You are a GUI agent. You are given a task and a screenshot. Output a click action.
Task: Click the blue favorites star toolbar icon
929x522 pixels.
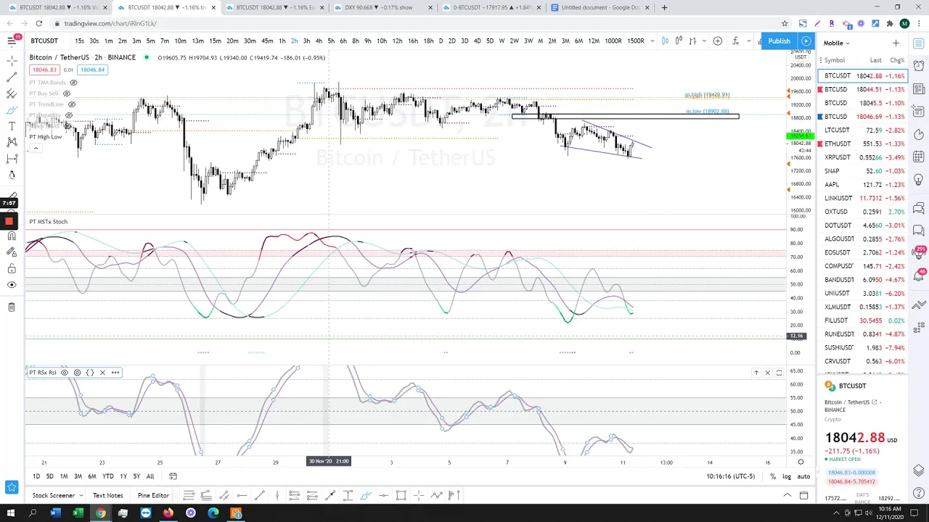12,488
